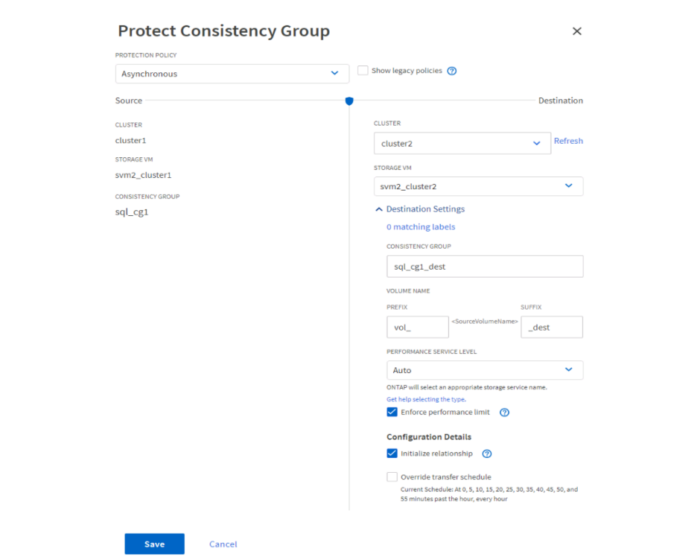Enable Override transfer schedule checkbox

[392, 477]
